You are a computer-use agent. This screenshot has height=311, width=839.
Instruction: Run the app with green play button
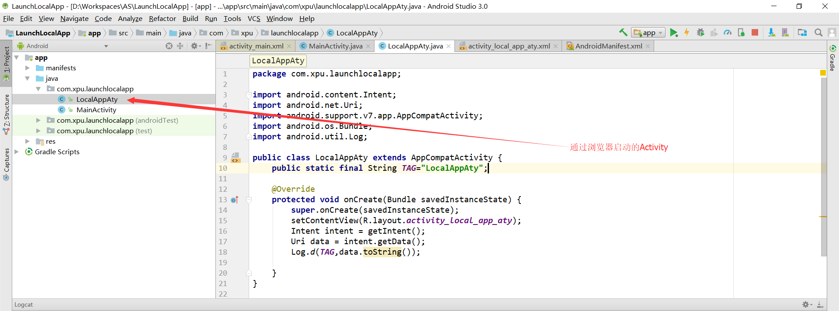click(673, 33)
